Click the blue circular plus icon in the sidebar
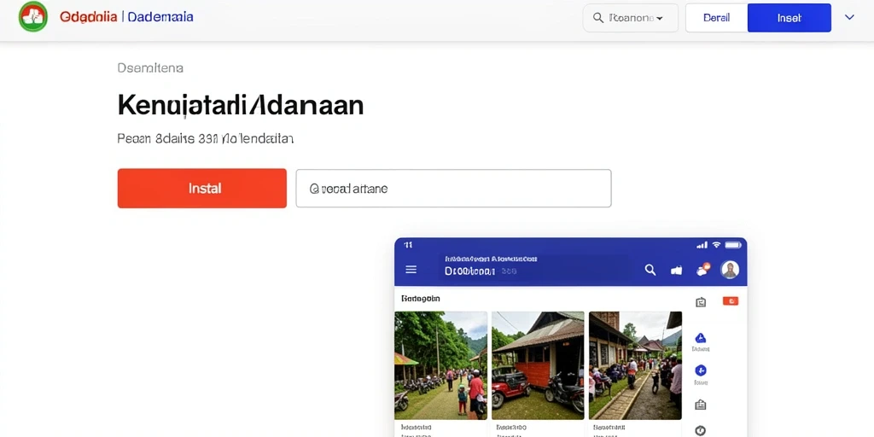This screenshot has width=874, height=437. tap(701, 370)
